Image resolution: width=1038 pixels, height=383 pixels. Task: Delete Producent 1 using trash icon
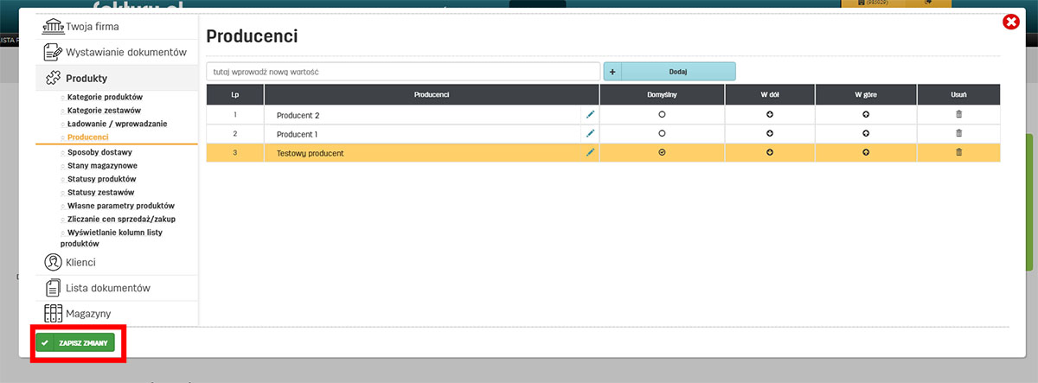958,133
